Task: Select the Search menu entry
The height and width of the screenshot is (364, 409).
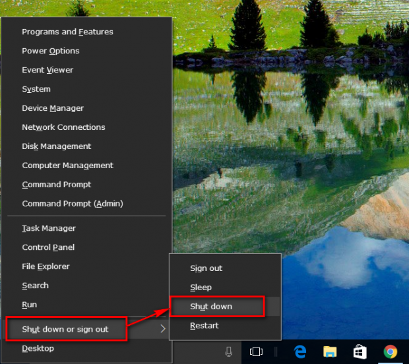Action: [x=86, y=286]
